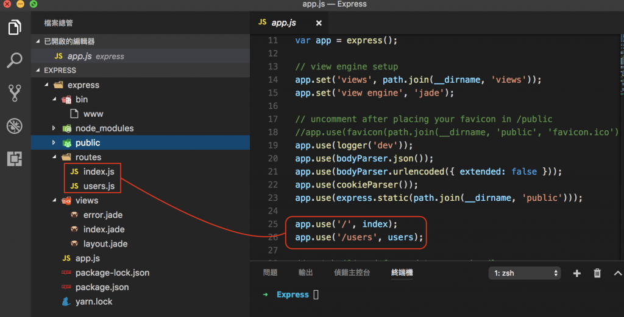The image size is (624, 317).
Task: Collapse the EXPRESS workspace section
Action: (38, 71)
